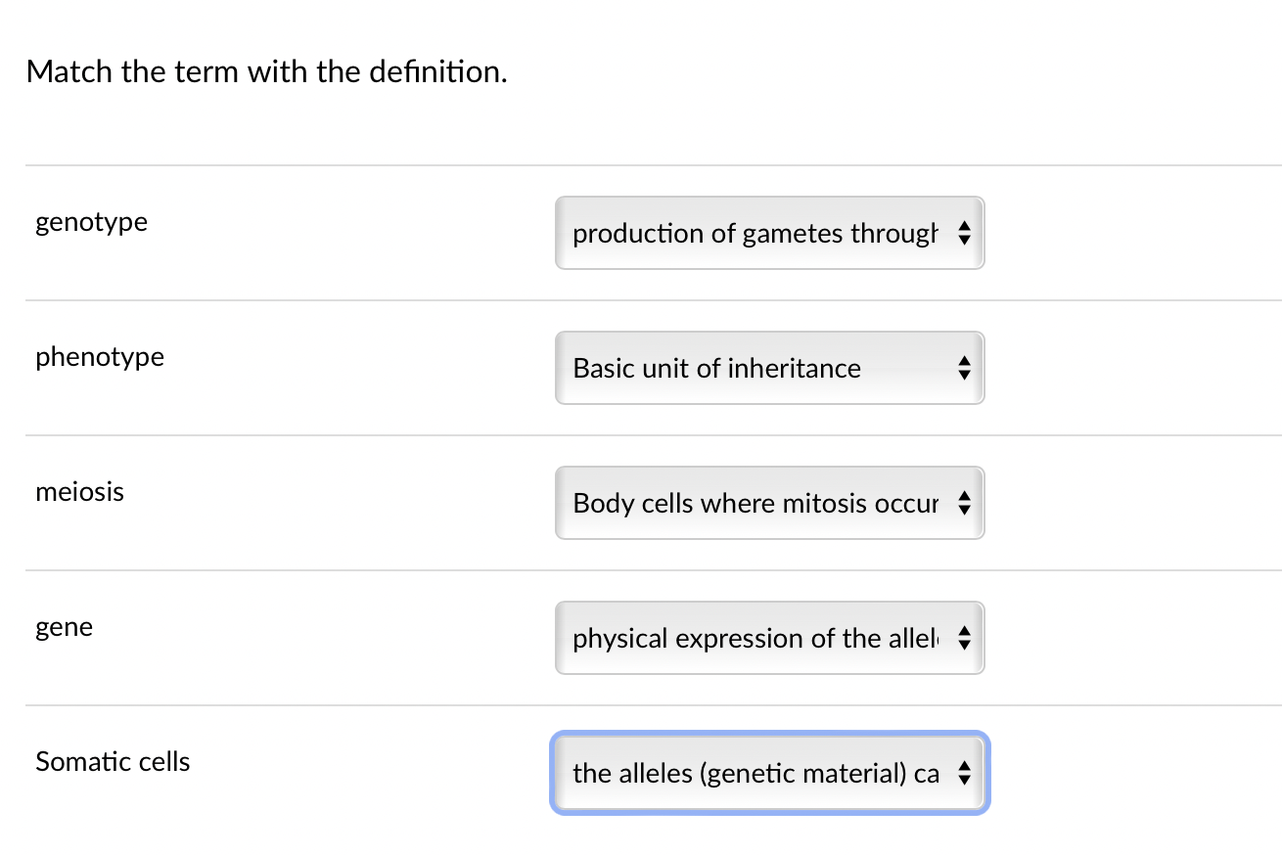The height and width of the screenshot is (855, 1282).
Task: Select the 'Body cells where mitosis occurs' dropdown
Action: point(769,503)
